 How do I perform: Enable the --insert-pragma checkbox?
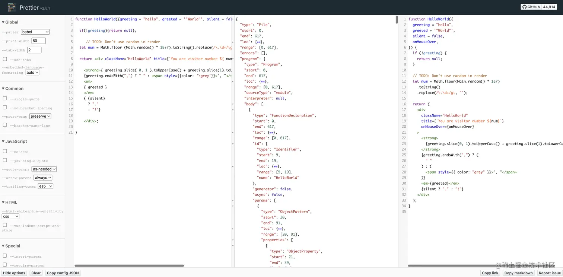click(x=5, y=256)
